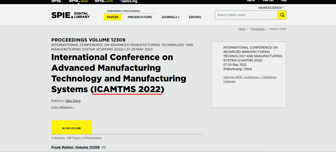Expand the Journals dropdown menu
This screenshot has height=152, width=336.
coord(170,17)
